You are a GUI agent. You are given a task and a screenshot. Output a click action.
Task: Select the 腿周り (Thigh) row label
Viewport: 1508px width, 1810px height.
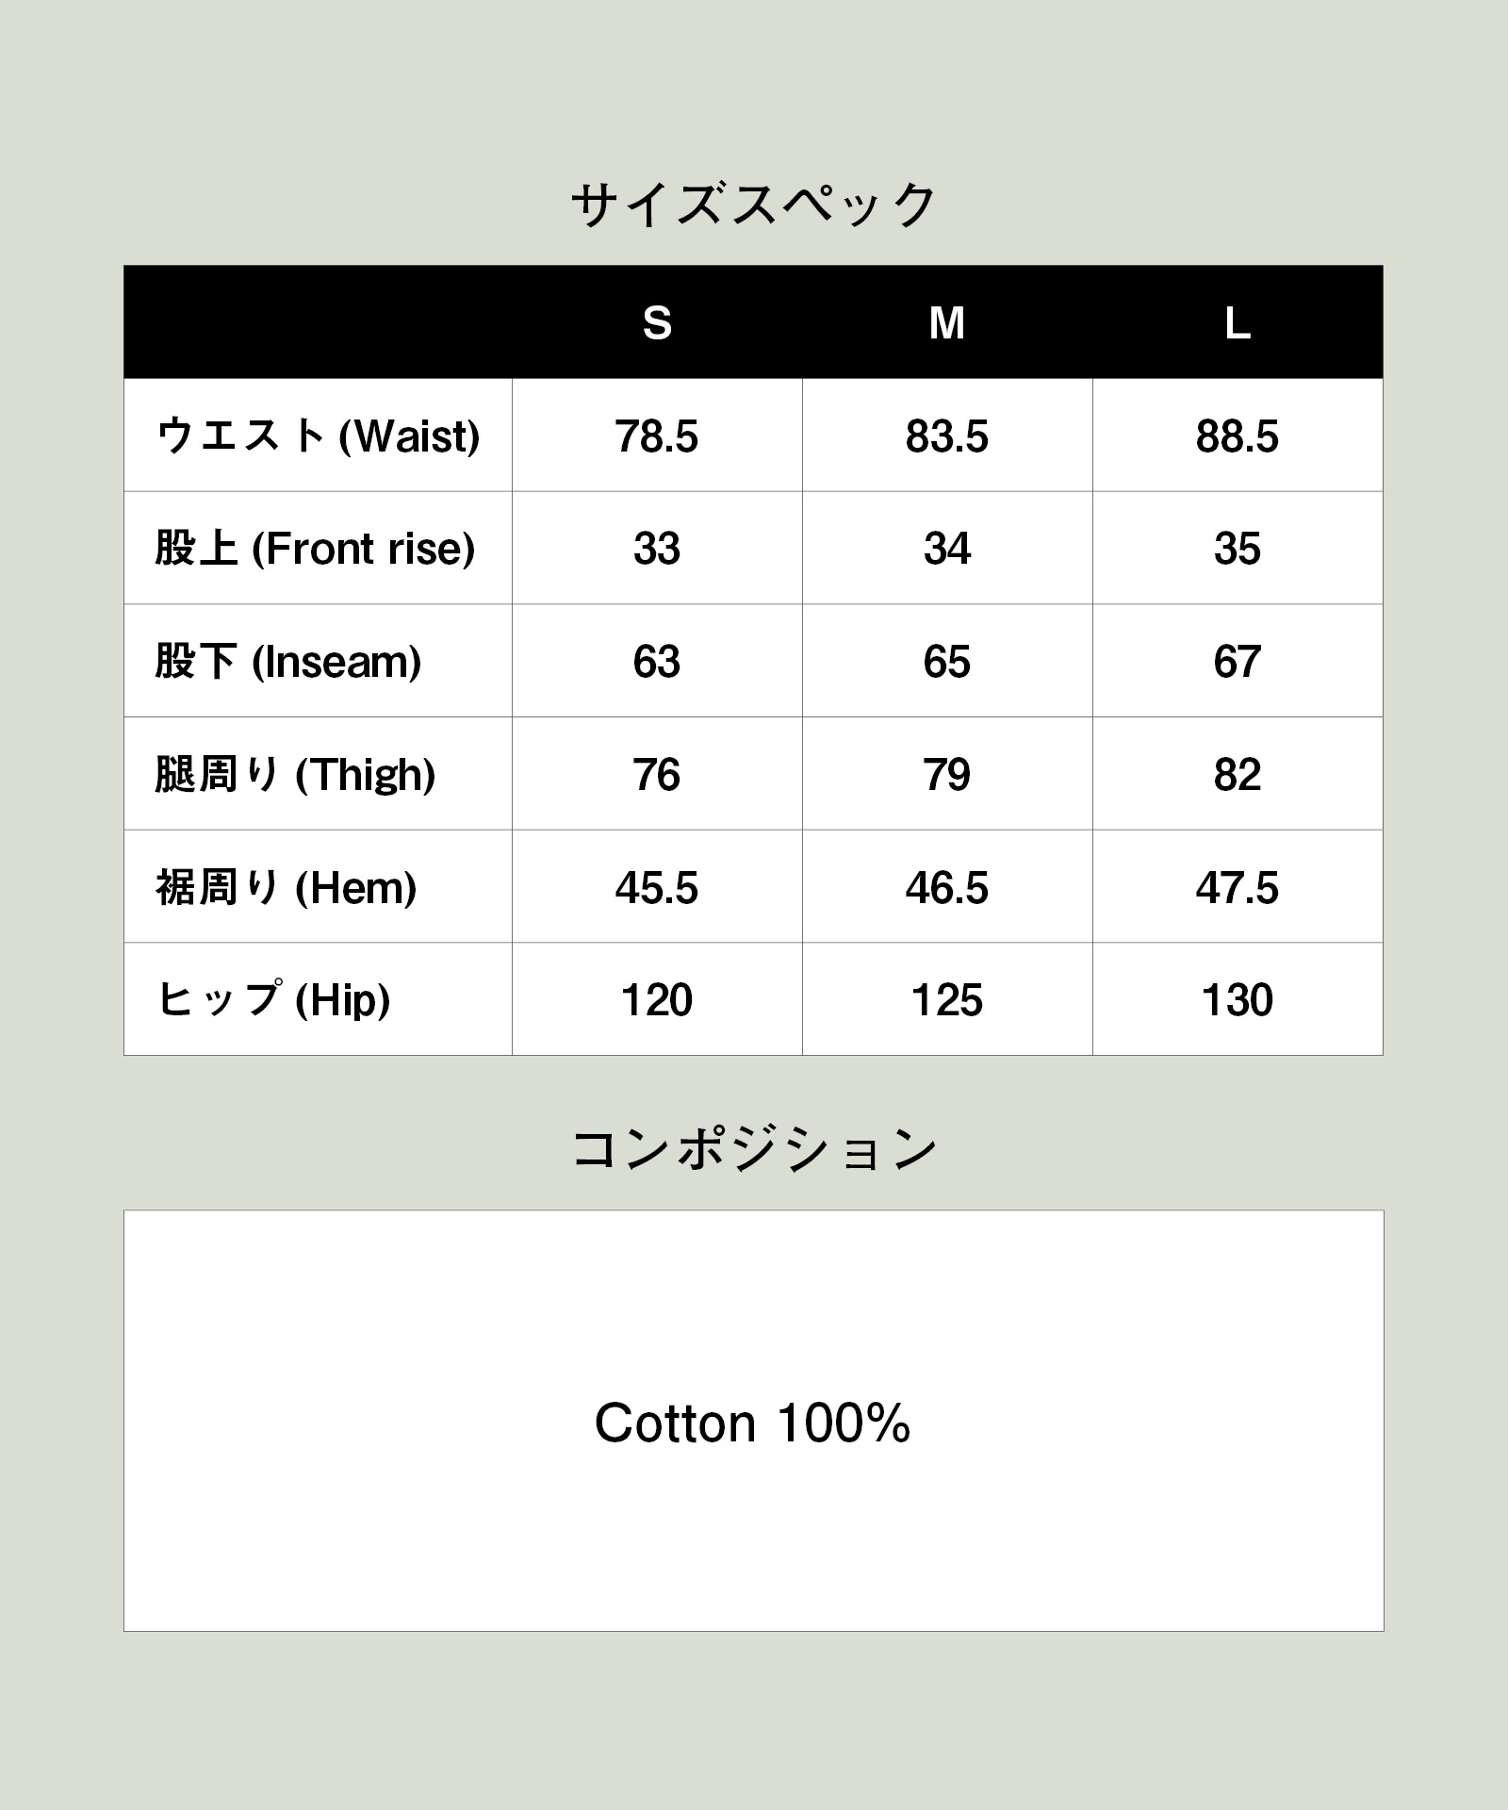click(295, 774)
